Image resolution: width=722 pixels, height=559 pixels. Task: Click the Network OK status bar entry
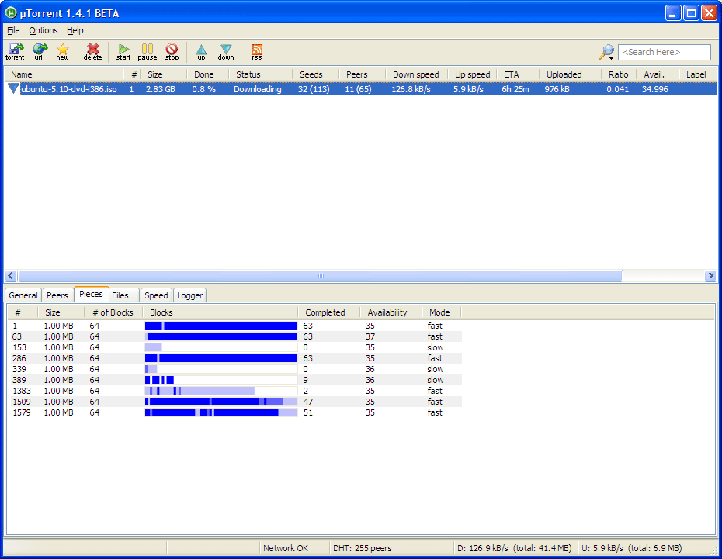point(293,548)
